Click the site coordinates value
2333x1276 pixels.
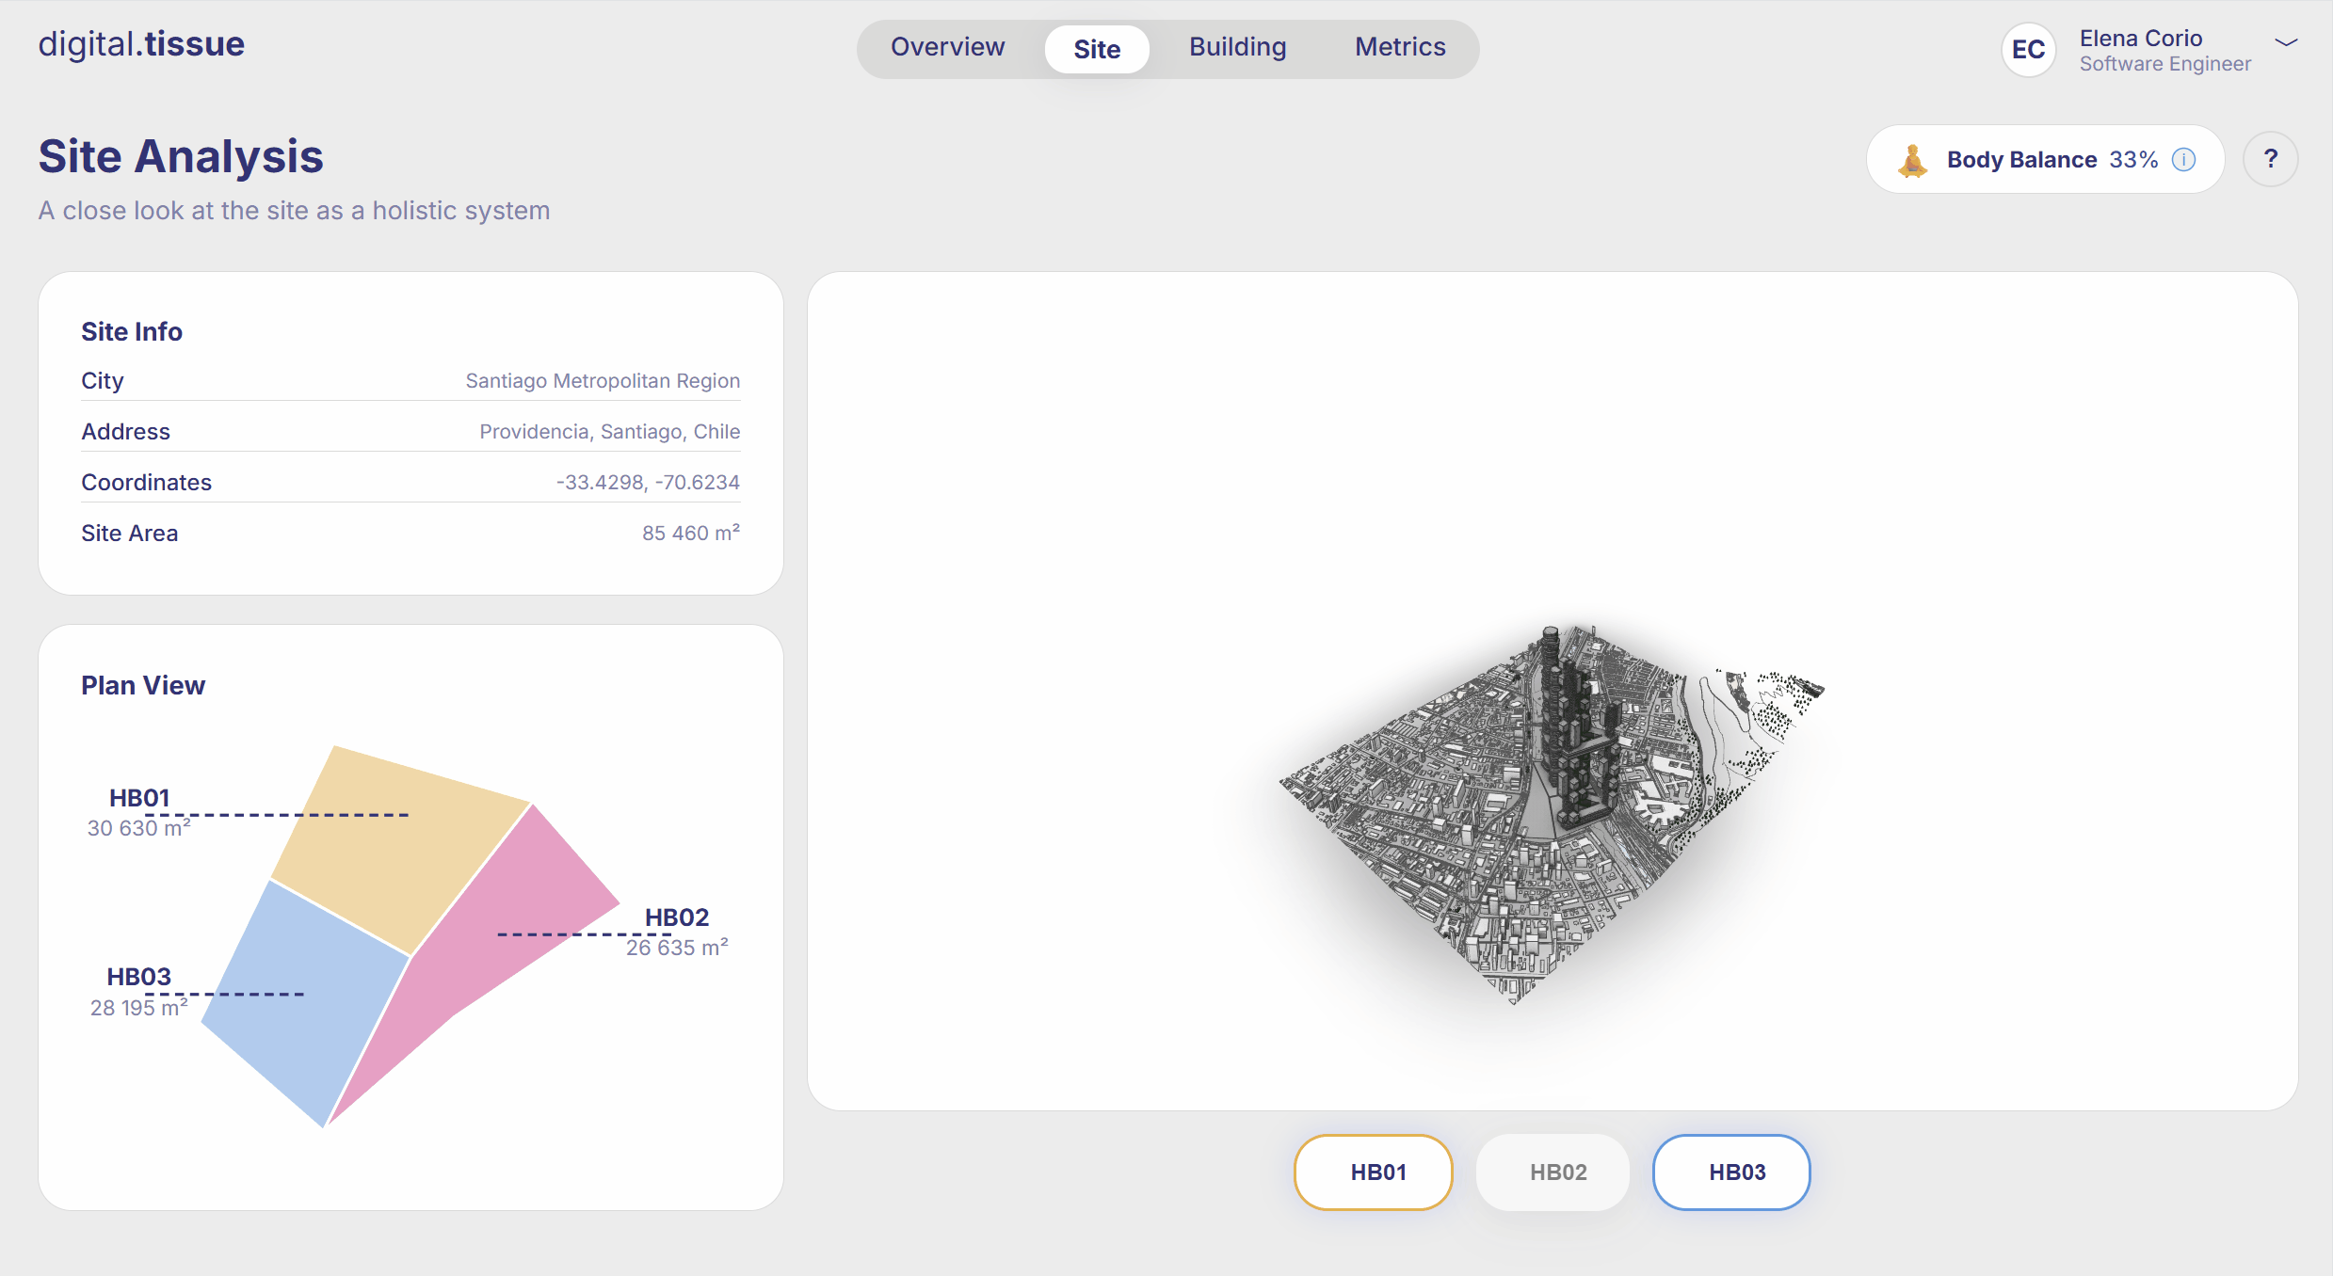pos(648,483)
